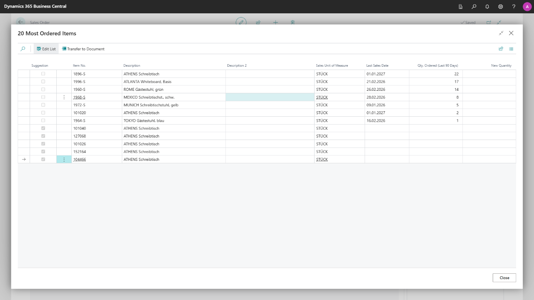Open New Quantity column header
This screenshot has width=534, height=300.
501,65
